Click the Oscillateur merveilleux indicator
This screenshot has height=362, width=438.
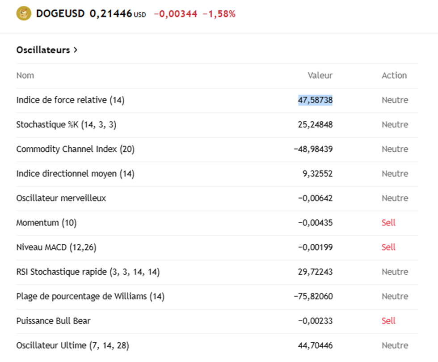tap(61, 198)
